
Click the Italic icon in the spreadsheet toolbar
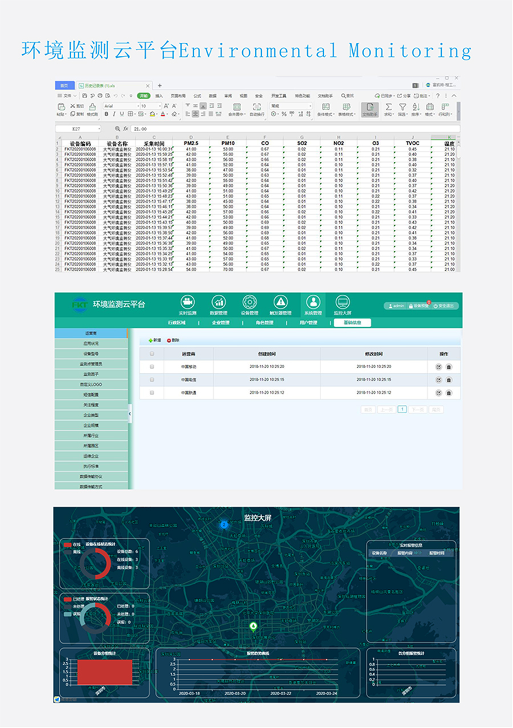pyautogui.click(x=113, y=114)
